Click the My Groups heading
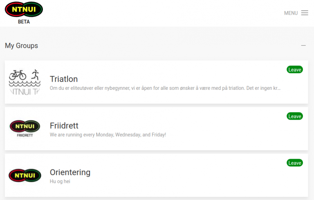This screenshot has width=314, height=200. pos(21,46)
